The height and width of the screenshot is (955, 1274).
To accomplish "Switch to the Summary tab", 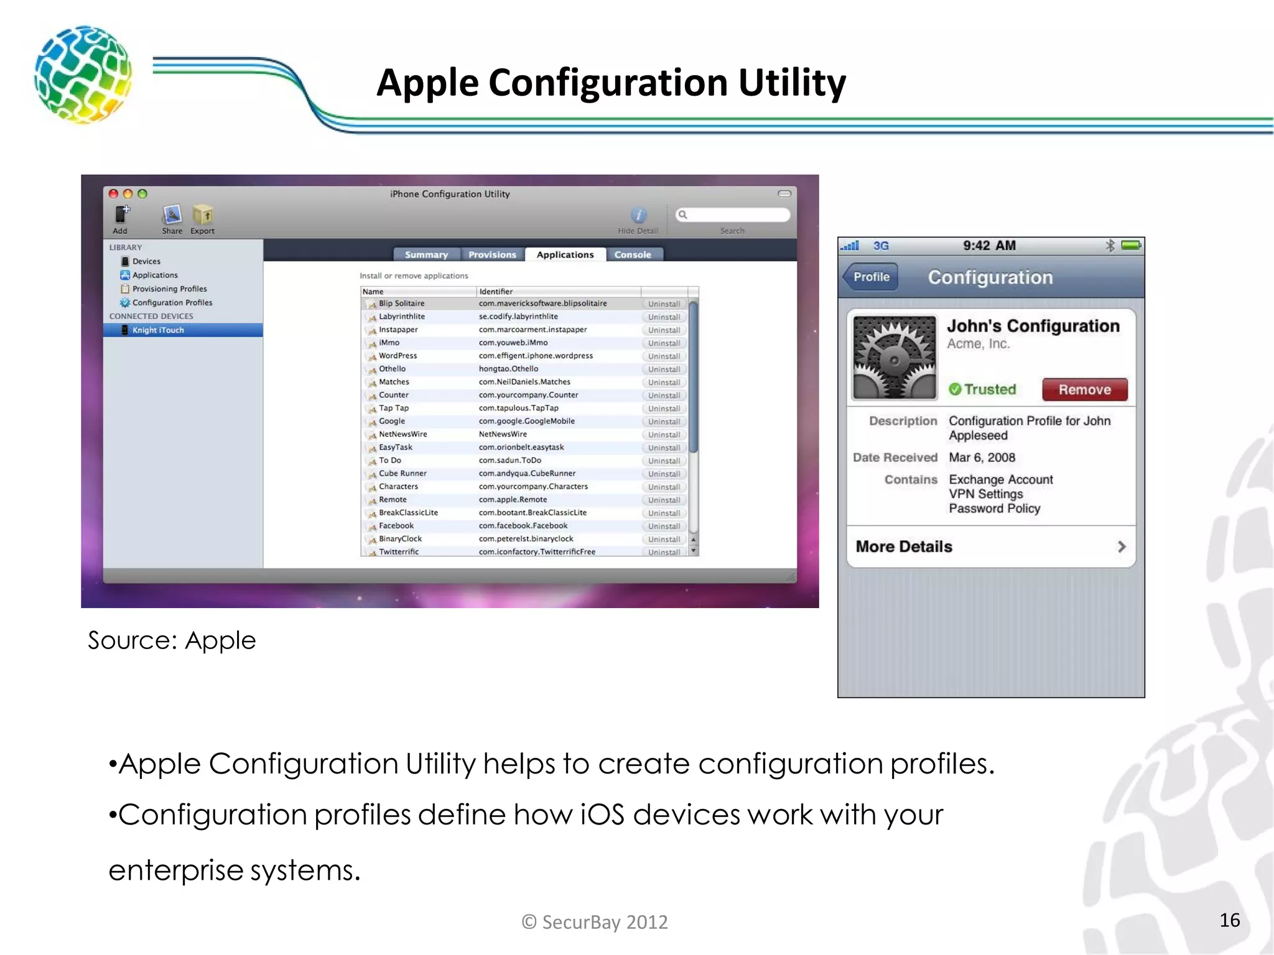I will 427,254.
